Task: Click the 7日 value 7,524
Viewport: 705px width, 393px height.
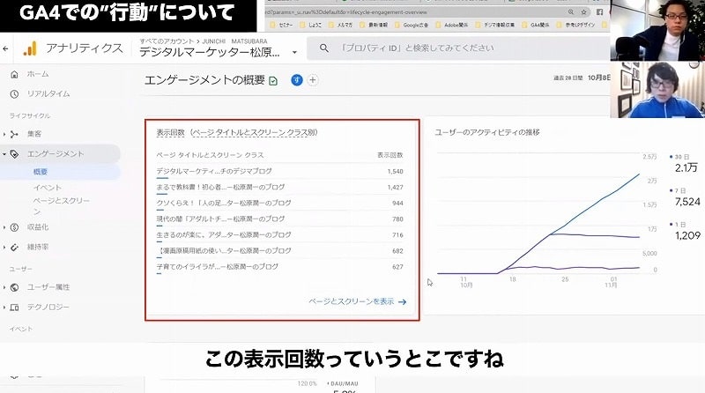Action: click(x=687, y=202)
